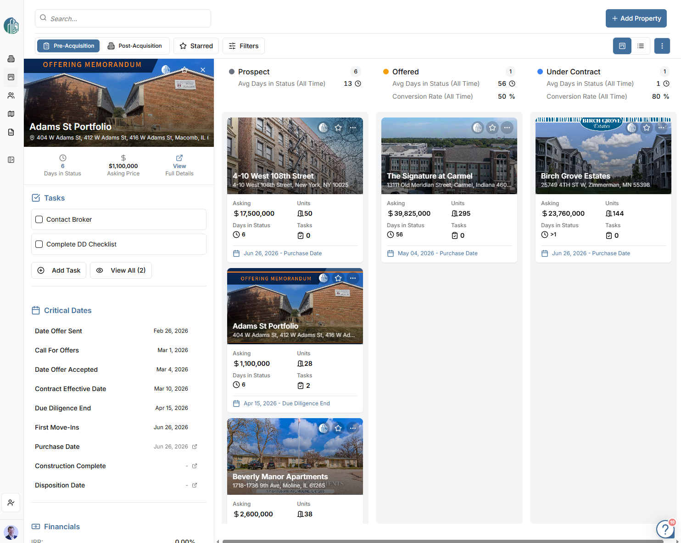Switch to list view
The image size is (681, 543).
(641, 46)
